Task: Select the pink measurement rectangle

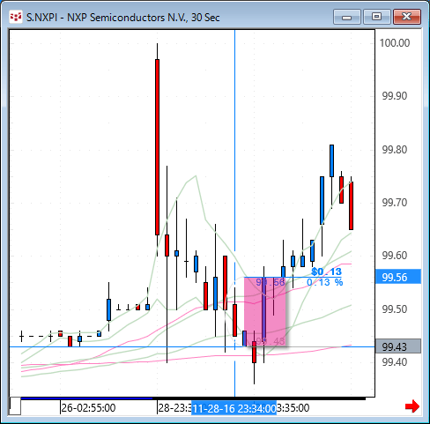Action: pos(265,312)
